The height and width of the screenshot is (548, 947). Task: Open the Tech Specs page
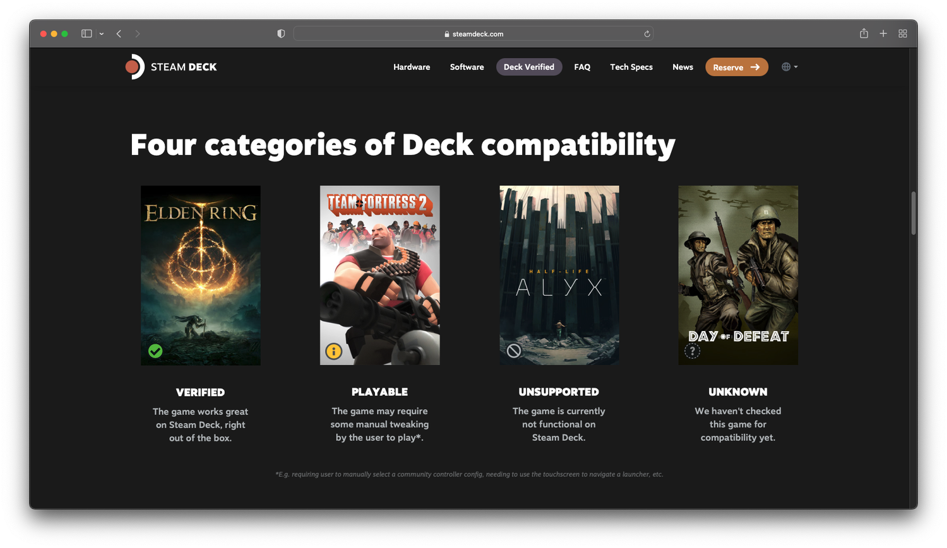point(631,66)
